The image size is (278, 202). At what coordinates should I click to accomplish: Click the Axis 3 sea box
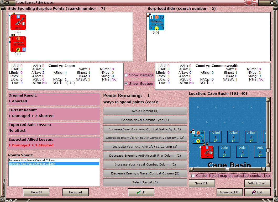coord(260,152)
